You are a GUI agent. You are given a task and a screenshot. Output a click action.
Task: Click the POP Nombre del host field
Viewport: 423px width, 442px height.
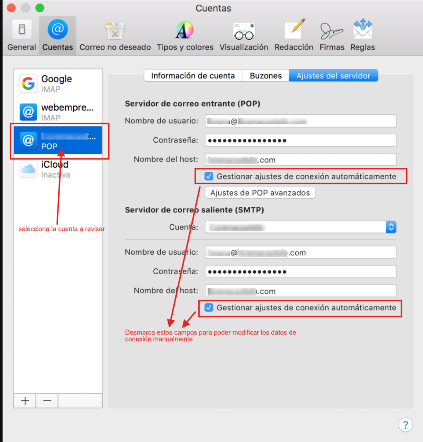pyautogui.click(x=300, y=160)
